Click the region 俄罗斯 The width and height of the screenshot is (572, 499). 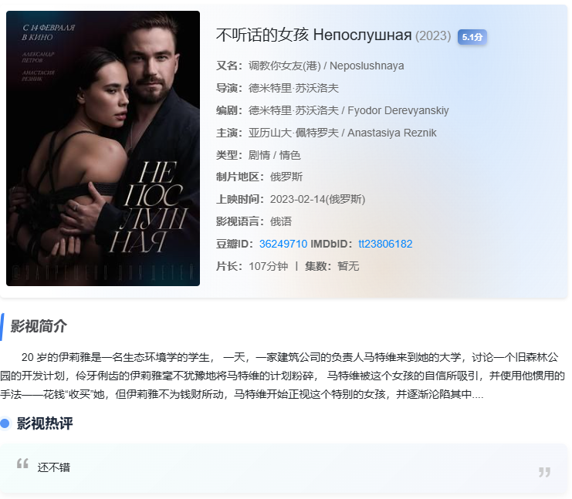click(x=286, y=177)
